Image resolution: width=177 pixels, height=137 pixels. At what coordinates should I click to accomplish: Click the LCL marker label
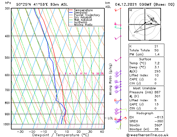click(110, 118)
